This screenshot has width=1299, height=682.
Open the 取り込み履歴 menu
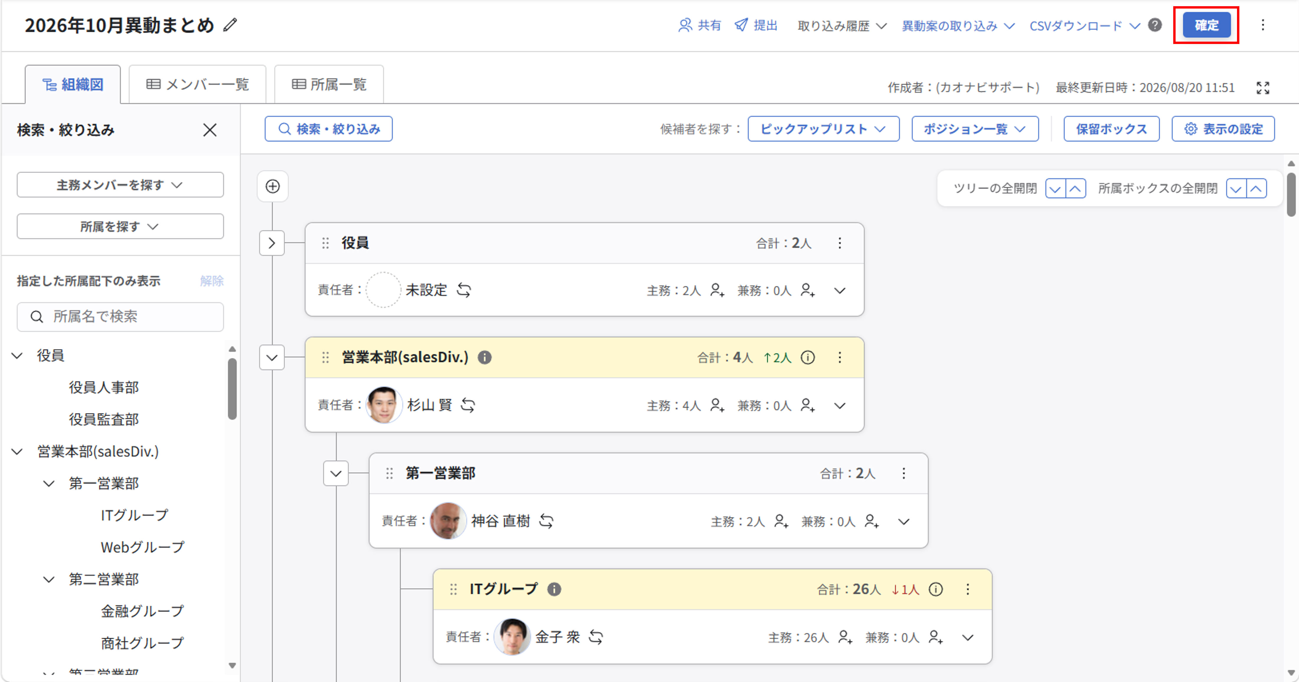842,25
